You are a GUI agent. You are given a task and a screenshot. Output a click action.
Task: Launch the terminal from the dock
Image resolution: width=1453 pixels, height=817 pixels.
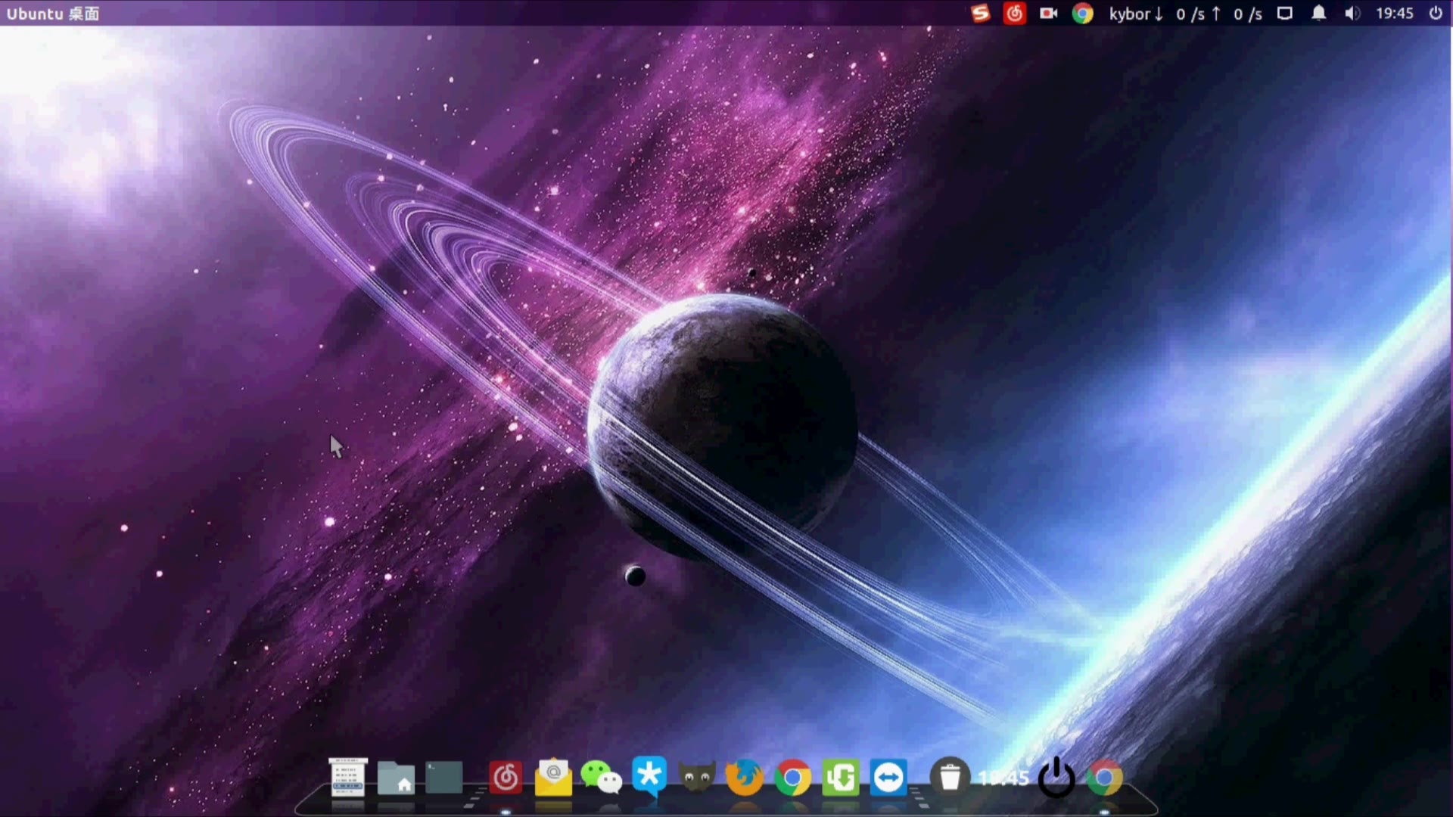click(x=444, y=778)
